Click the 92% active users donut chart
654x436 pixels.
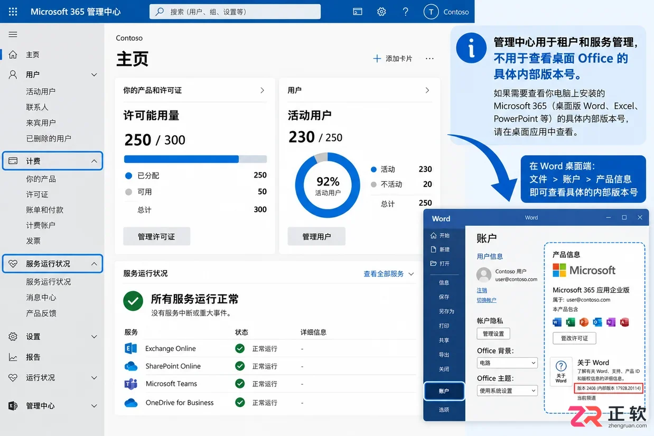click(328, 185)
